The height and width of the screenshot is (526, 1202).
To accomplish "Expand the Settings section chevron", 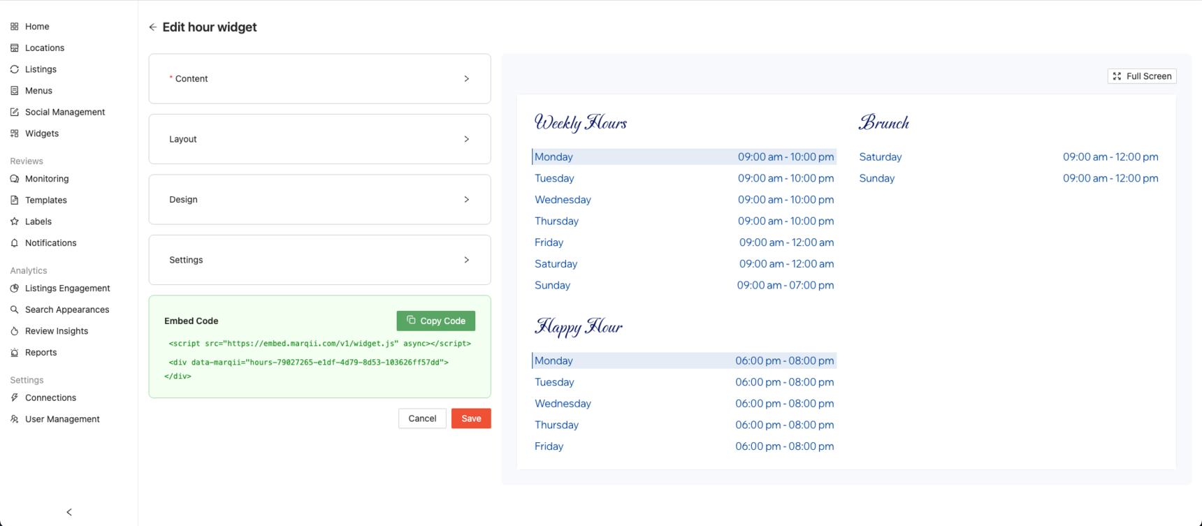I will coord(467,260).
